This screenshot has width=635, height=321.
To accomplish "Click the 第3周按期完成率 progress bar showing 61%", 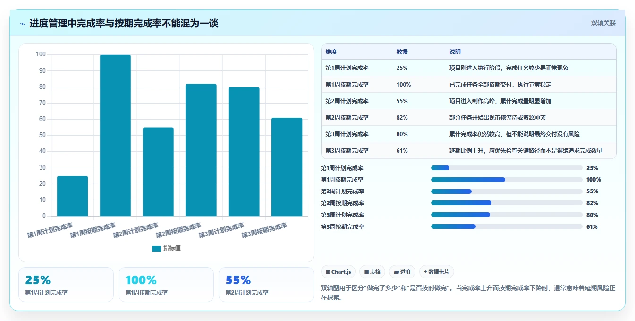I will click(507, 226).
